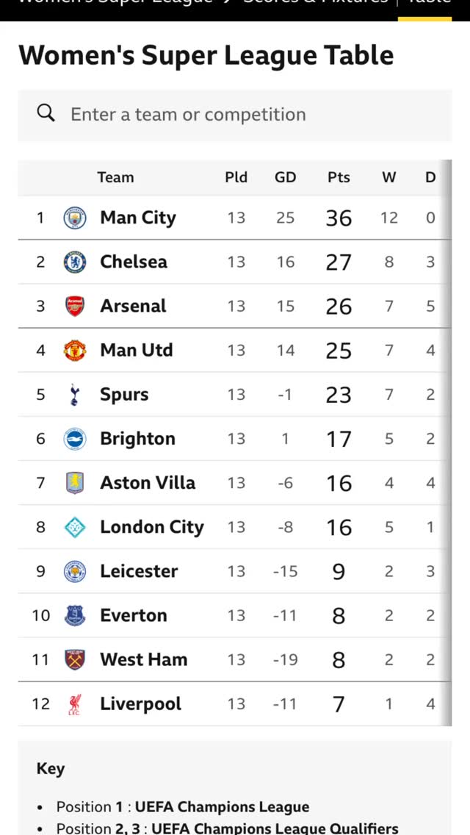Click the Man City club crest
470x835 pixels.
(x=74, y=218)
